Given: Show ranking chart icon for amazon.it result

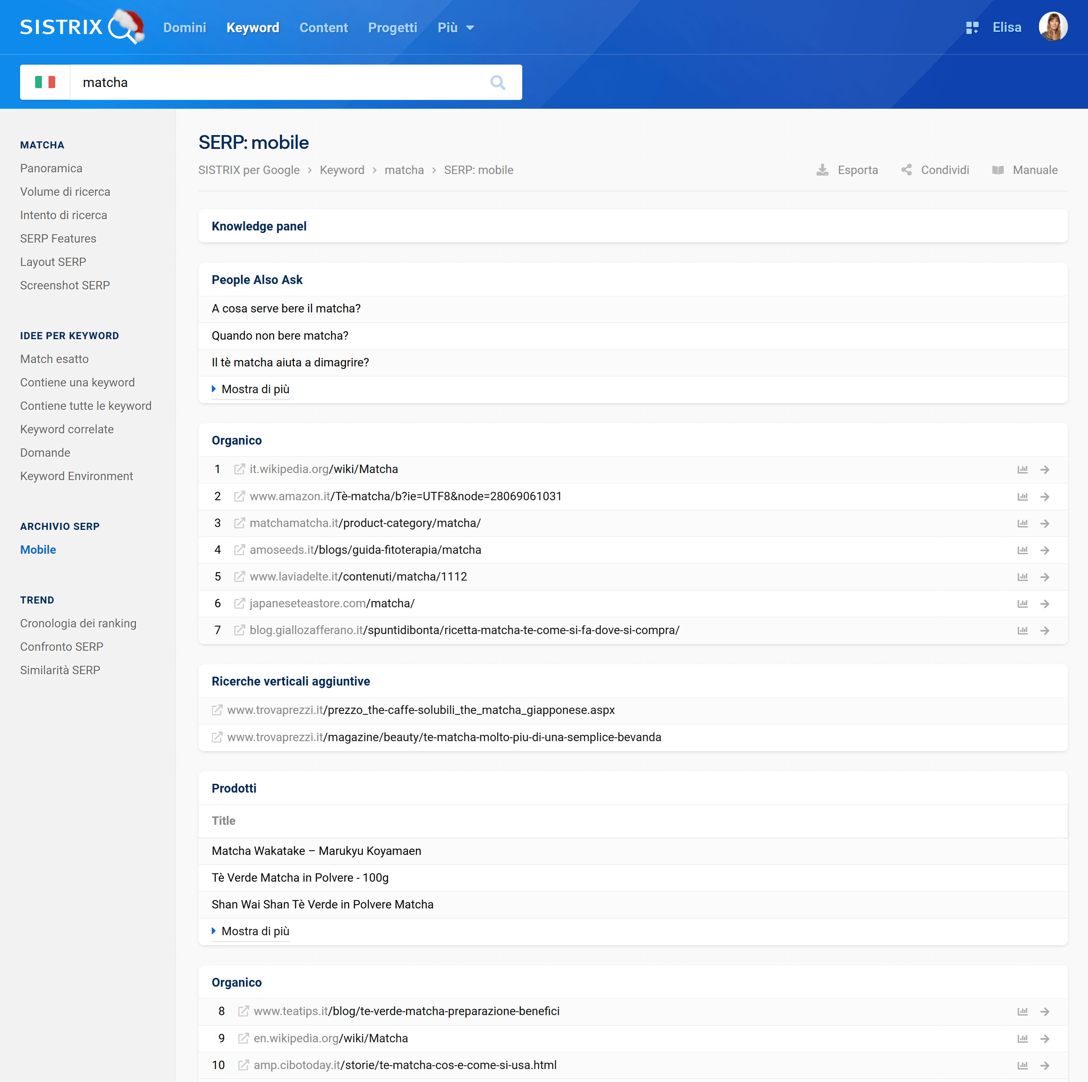Looking at the screenshot, I should (1022, 496).
